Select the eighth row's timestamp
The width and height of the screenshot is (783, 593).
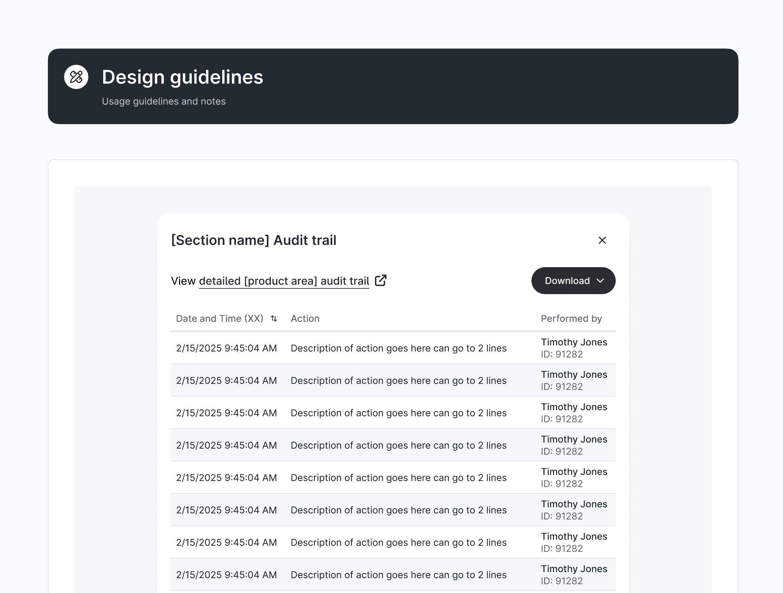click(x=226, y=574)
